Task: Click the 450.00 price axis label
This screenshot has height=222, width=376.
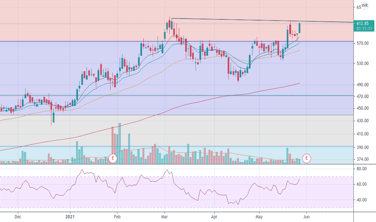Action: coord(362,108)
